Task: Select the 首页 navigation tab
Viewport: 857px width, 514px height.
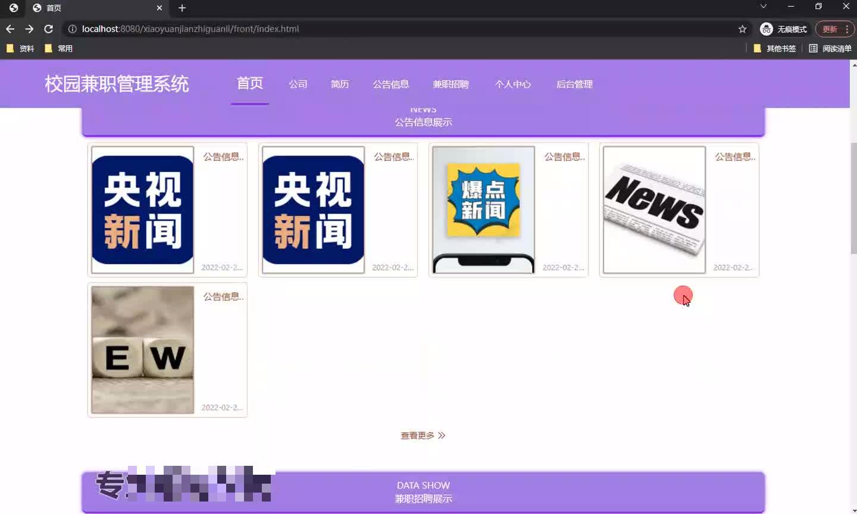Action: 250,83
